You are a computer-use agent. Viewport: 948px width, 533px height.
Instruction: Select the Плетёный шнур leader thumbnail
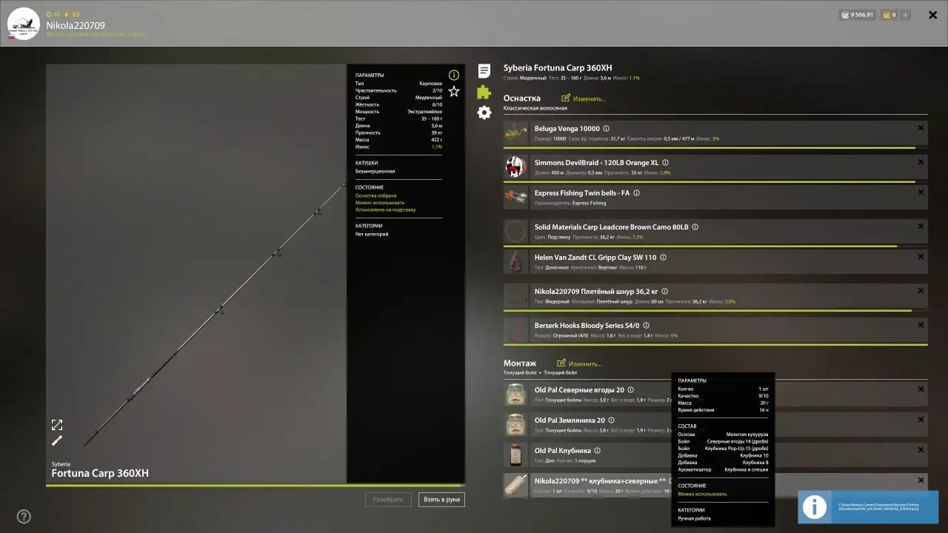pos(515,296)
